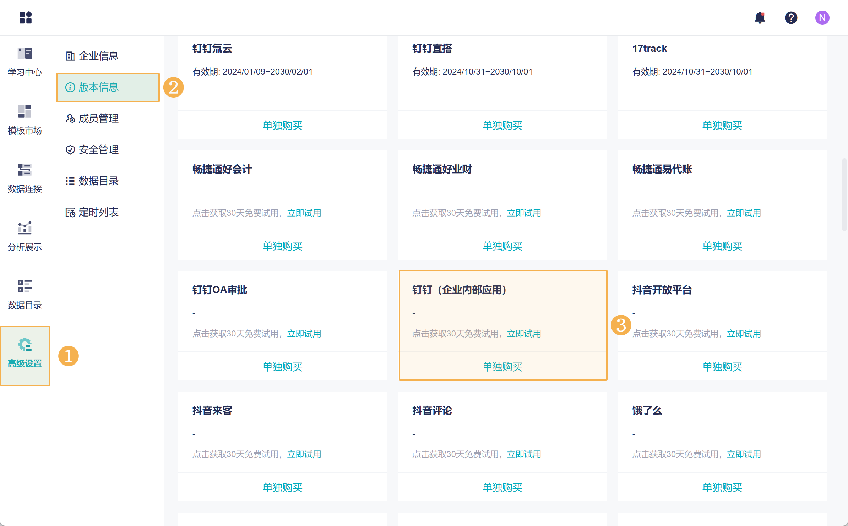Image resolution: width=848 pixels, height=526 pixels.
Task: Click the purple N user avatar
Action: pos(822,17)
